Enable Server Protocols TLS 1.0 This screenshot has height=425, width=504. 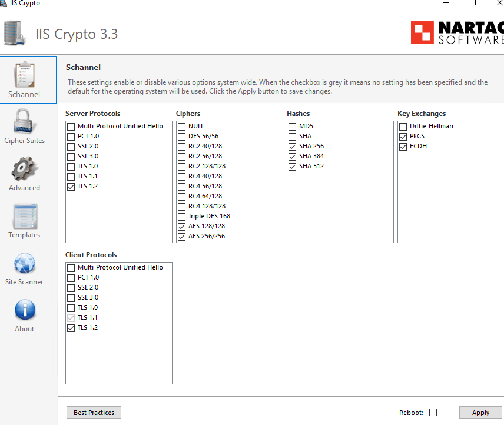click(x=71, y=167)
